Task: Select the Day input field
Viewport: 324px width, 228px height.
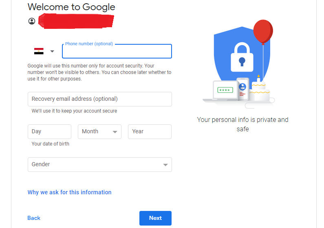Action: pos(49,132)
